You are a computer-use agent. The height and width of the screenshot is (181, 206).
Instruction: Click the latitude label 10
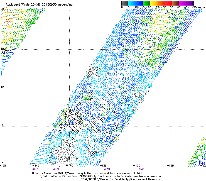(2, 87)
